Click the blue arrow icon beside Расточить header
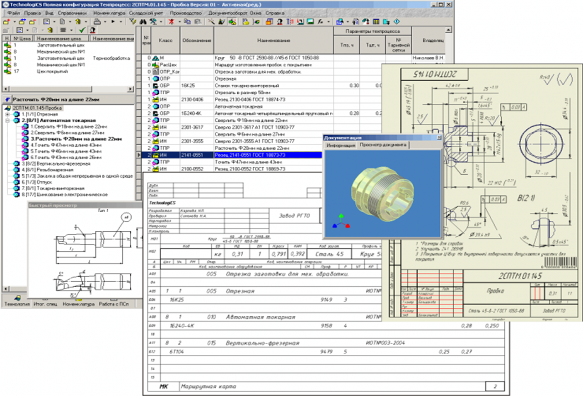Image resolution: width=583 pixels, height=396 pixels. 7,99
